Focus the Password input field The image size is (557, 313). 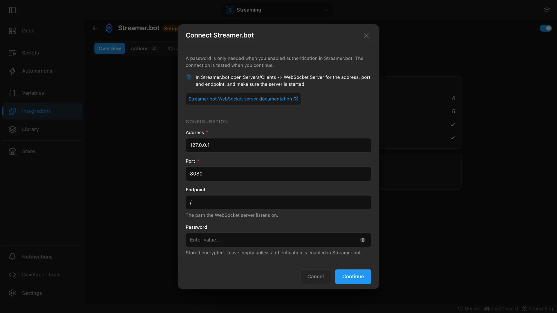click(x=278, y=240)
